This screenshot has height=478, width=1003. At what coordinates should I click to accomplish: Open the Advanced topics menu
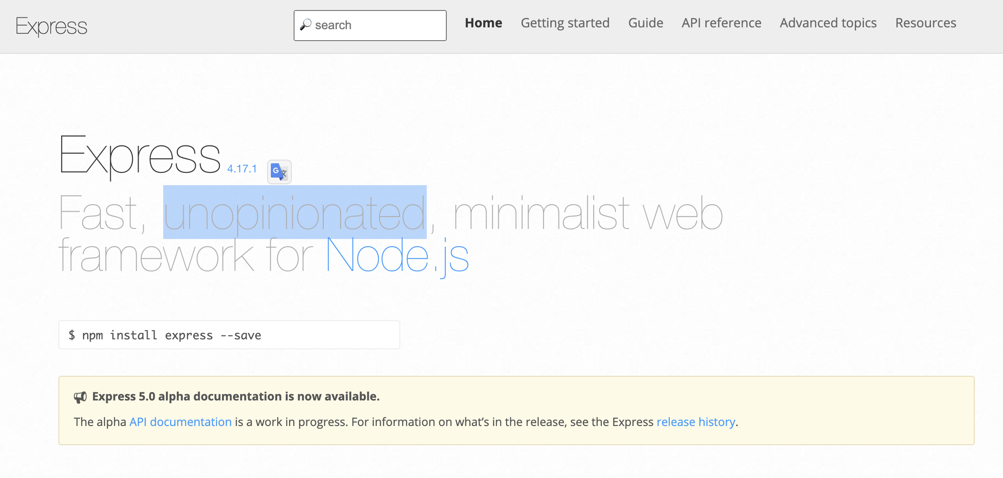[828, 23]
